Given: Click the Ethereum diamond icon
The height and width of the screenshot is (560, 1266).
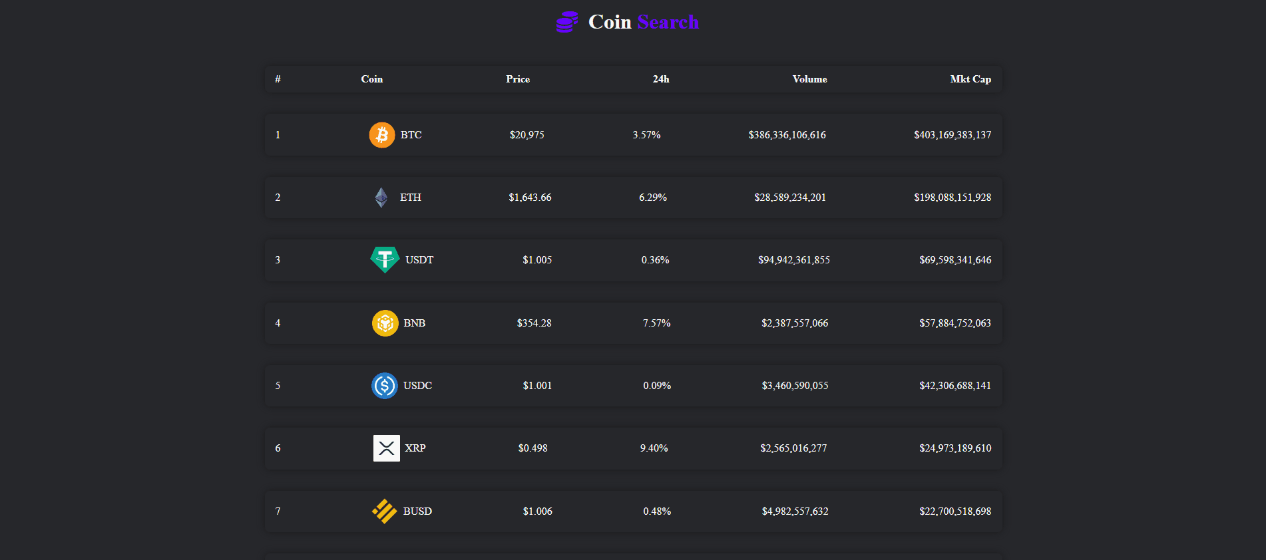Looking at the screenshot, I should pos(381,198).
